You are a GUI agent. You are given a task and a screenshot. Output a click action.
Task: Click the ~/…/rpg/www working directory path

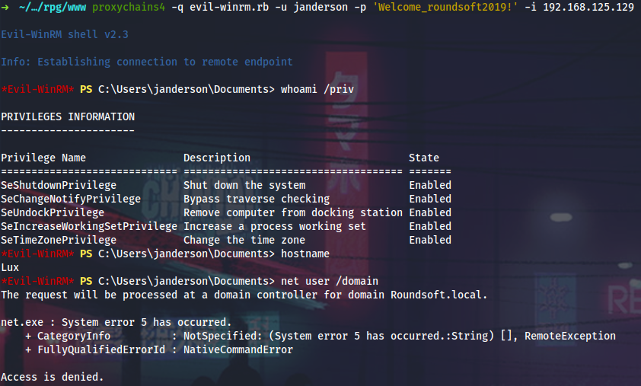46,8
